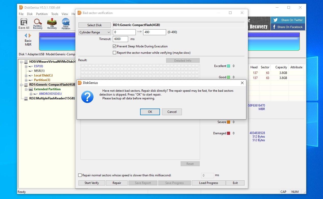Click the Exit button in verification window
The height and width of the screenshot is (199, 323).
click(235, 183)
